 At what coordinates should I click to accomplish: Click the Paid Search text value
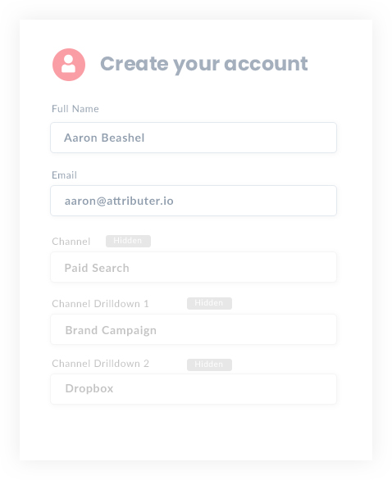click(x=97, y=268)
